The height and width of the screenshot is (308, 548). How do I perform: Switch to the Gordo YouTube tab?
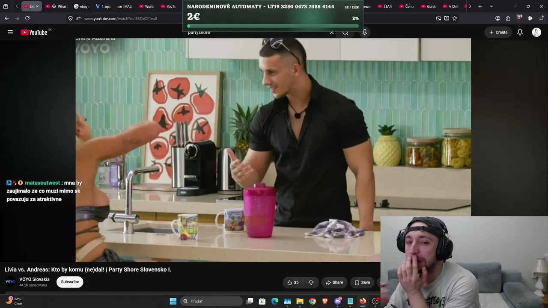coord(429,6)
